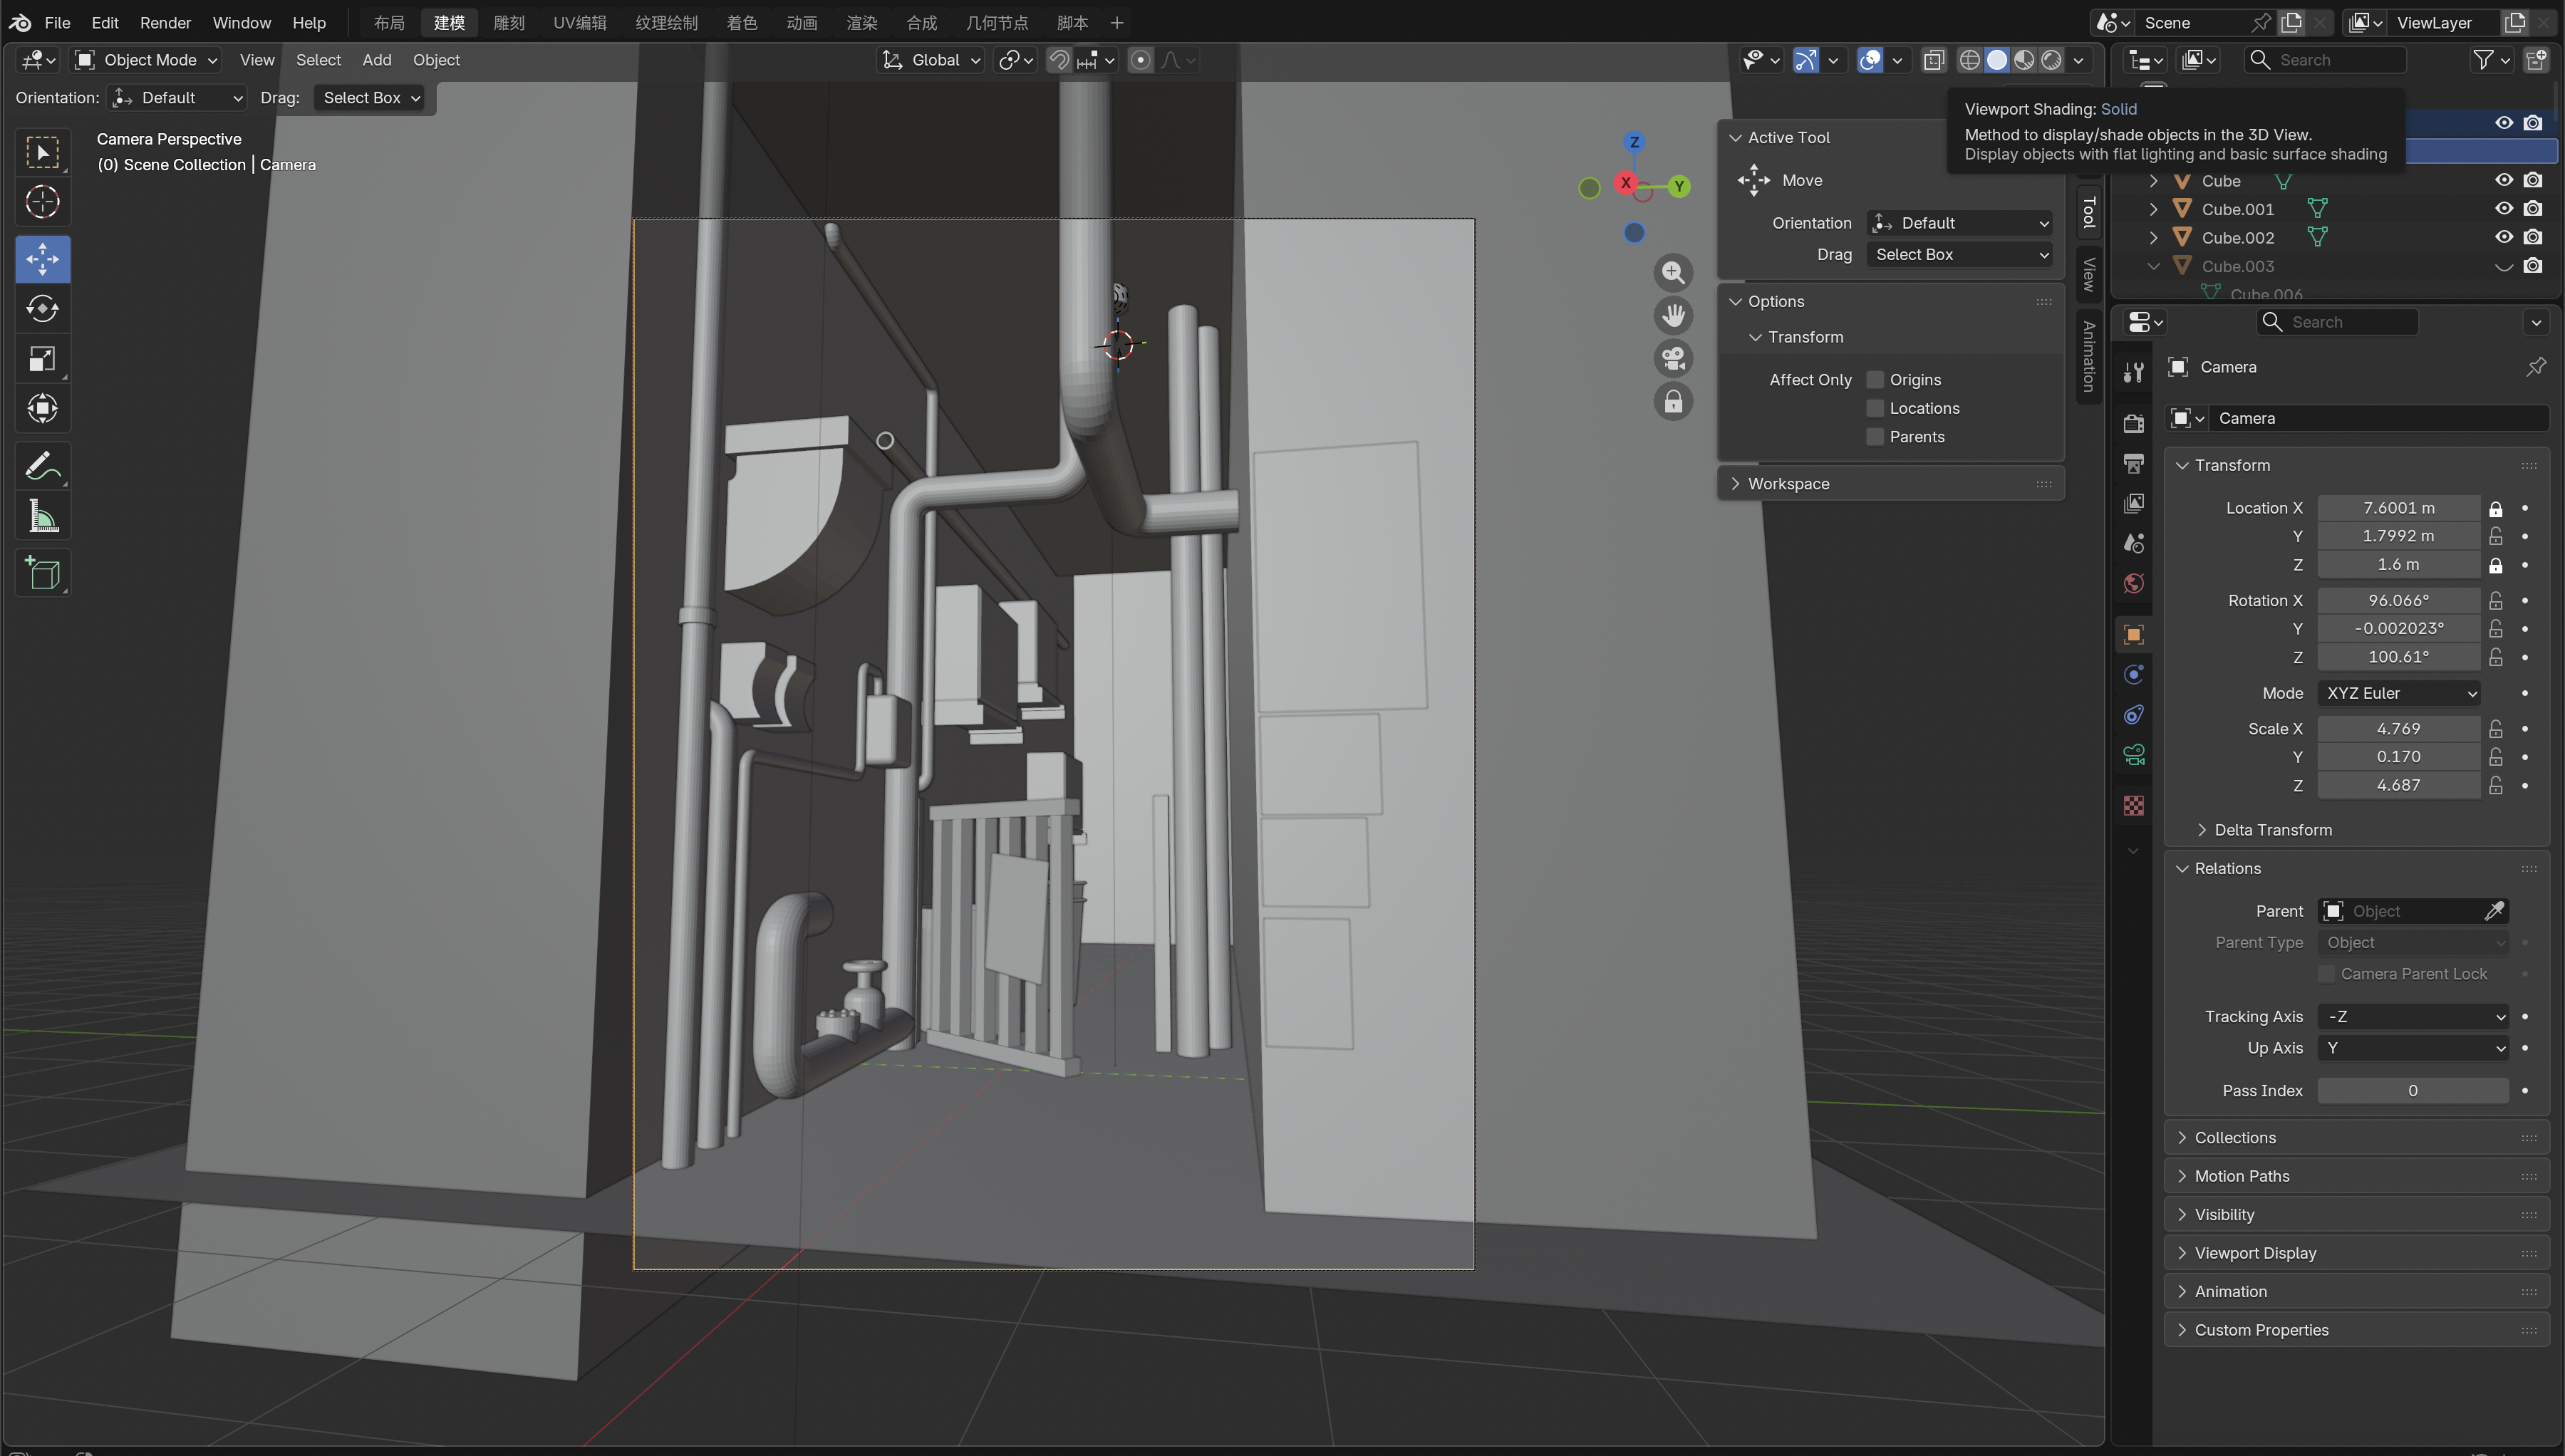
Task: Choose the Measure tool
Action: click(42, 516)
